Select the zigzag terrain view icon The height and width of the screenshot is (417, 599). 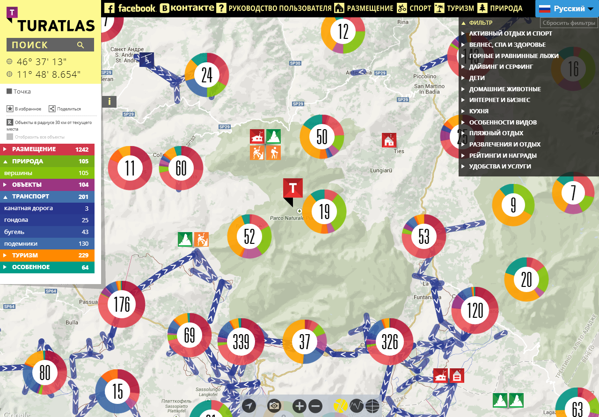click(357, 405)
